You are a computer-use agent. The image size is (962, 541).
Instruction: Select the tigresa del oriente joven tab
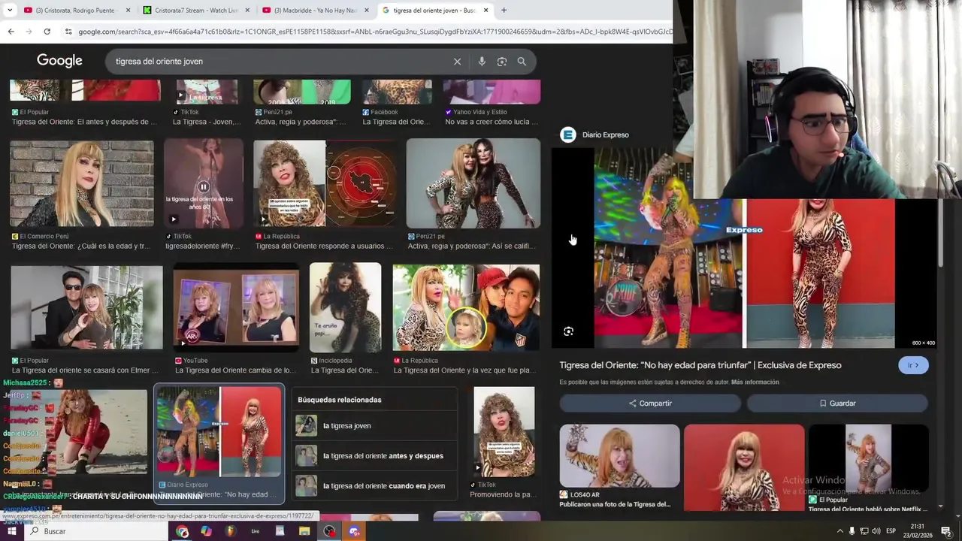pos(434,11)
